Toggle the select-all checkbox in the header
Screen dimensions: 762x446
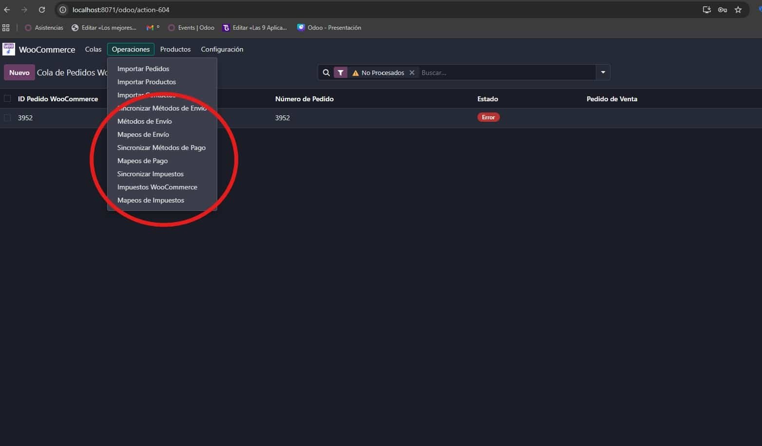[7, 98]
